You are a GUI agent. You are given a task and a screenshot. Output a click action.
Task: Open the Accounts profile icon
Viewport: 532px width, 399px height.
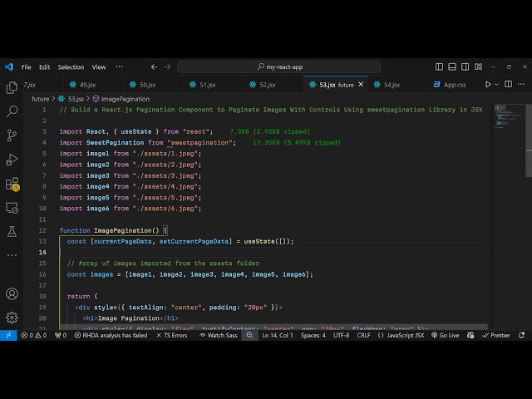click(x=12, y=293)
